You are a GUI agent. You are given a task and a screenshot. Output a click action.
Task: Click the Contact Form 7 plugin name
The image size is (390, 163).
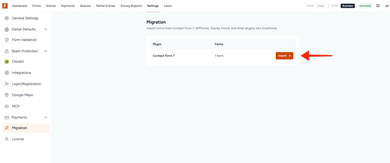coord(164,56)
